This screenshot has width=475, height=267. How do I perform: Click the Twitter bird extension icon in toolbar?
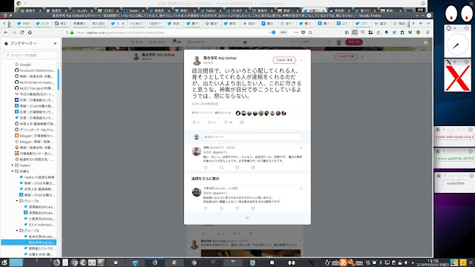coord(394,33)
